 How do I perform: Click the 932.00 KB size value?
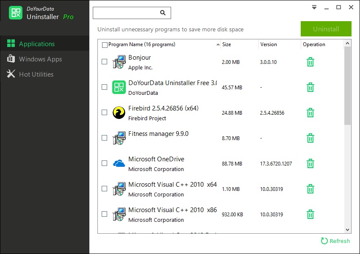[233, 214]
